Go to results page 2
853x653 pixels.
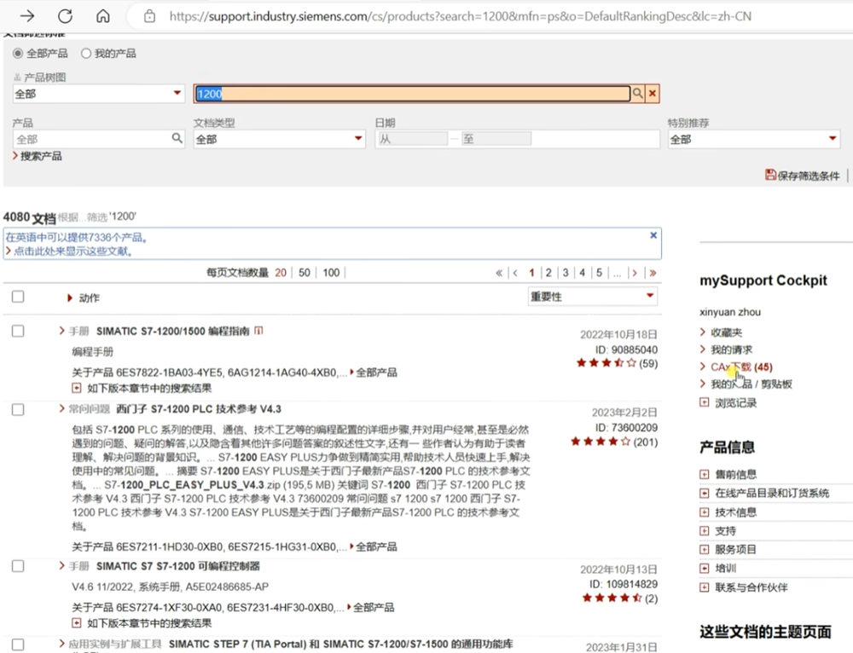(x=548, y=273)
